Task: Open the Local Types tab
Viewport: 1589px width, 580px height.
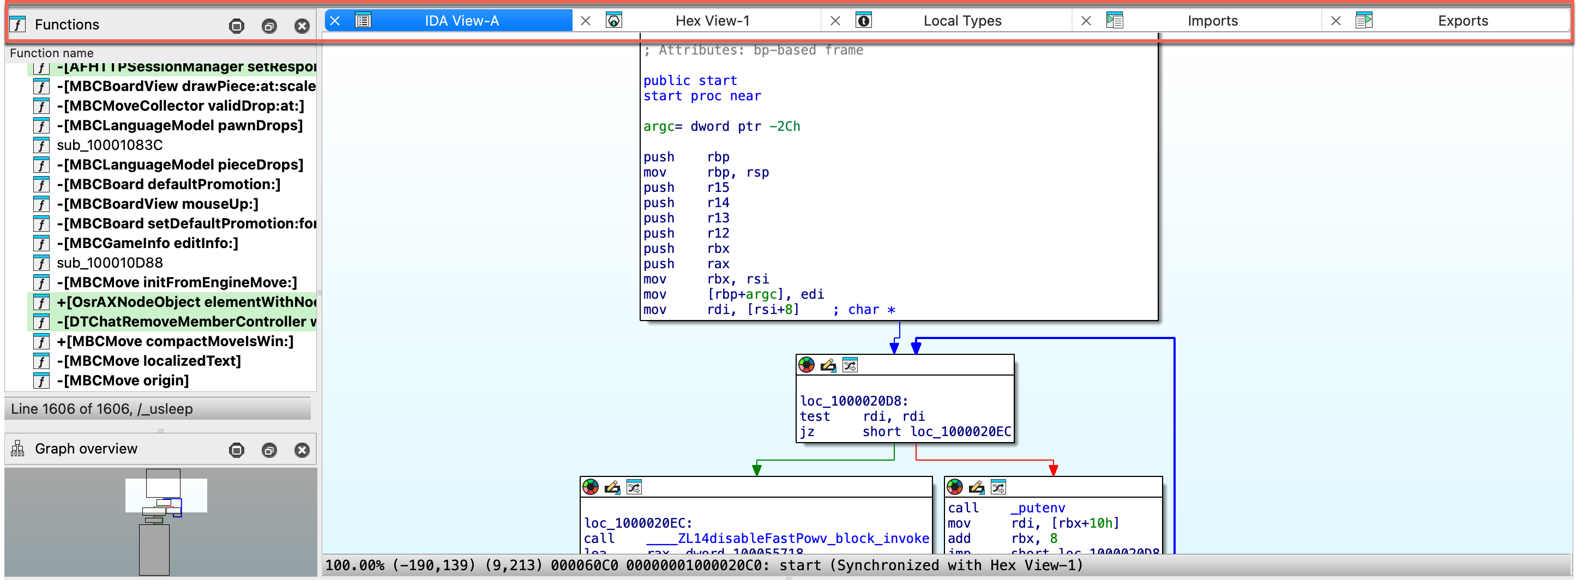Action: [962, 21]
